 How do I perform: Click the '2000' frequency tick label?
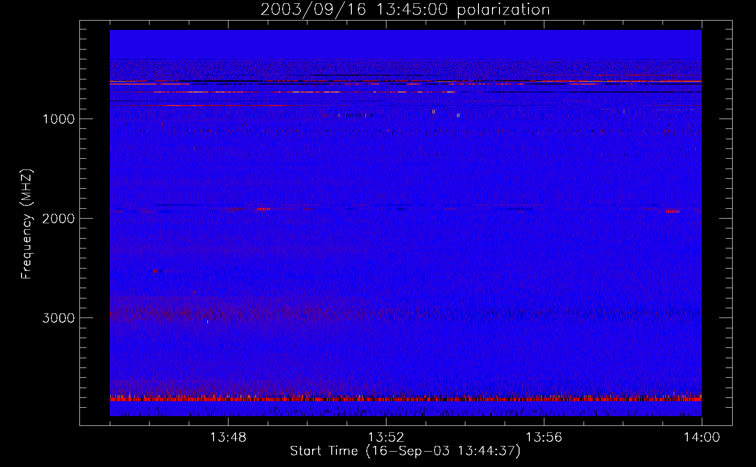tap(58, 219)
